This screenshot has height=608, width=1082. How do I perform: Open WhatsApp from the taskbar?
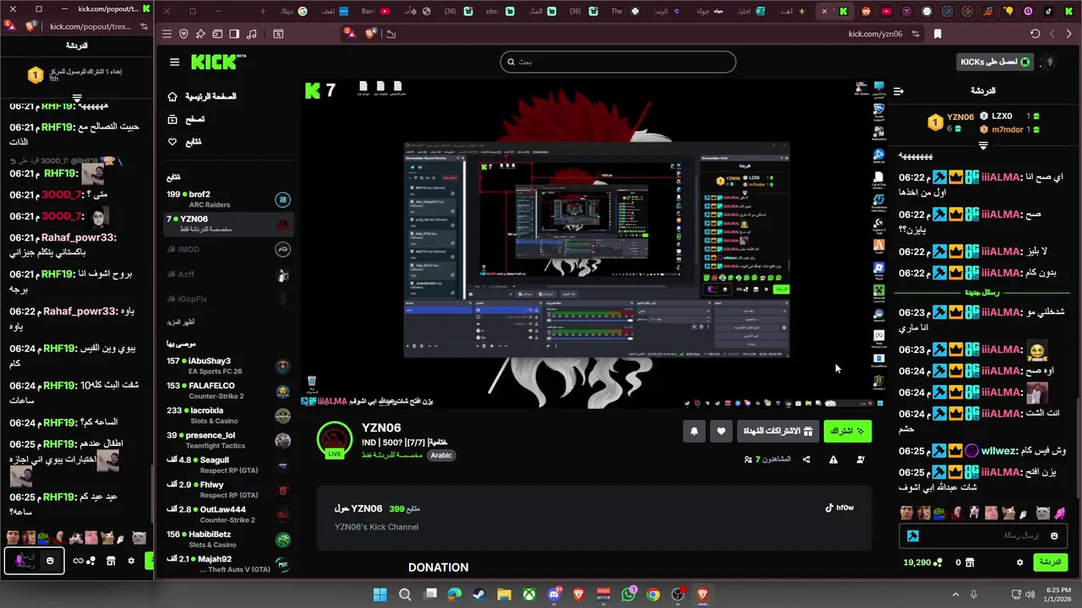pos(628,594)
